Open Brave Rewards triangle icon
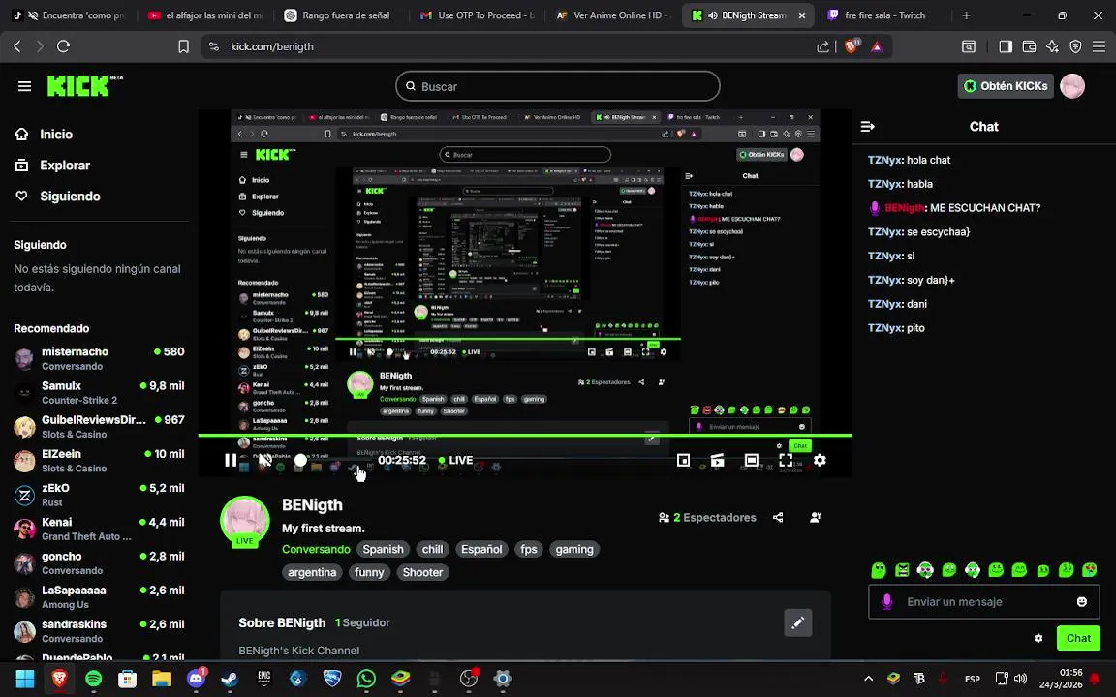The height and width of the screenshot is (697, 1116). point(877,46)
